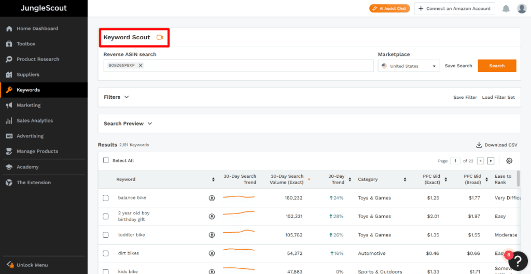Screen dimensions: 531x274
Task: Click the Save Filter link
Action: coord(465,97)
